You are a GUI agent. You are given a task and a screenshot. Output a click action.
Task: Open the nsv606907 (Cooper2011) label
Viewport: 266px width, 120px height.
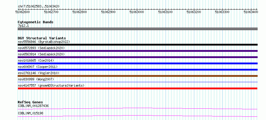click(38, 67)
